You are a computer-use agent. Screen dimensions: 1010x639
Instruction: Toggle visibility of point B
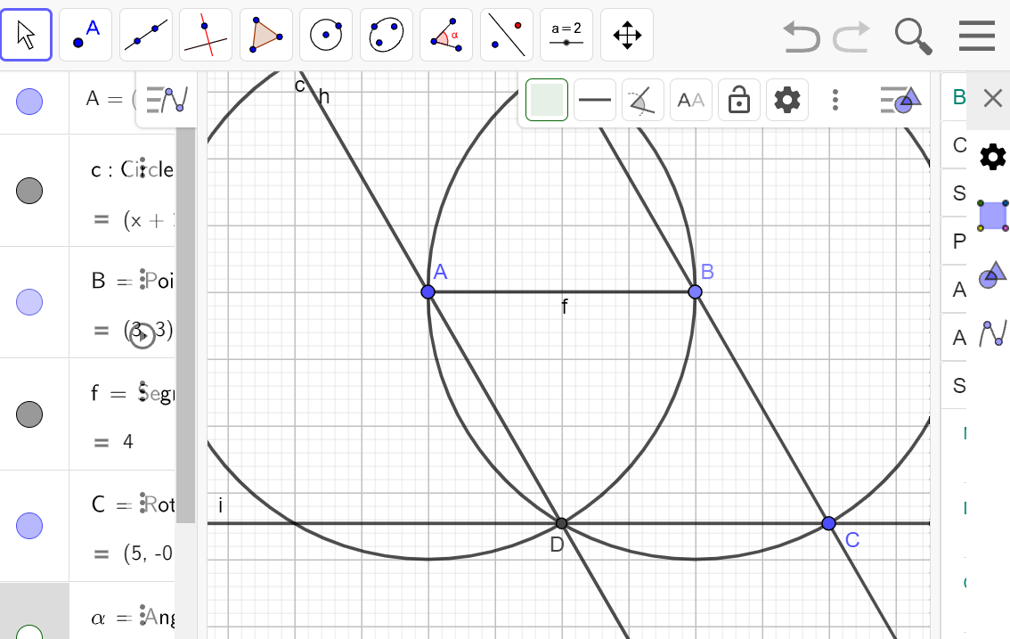pos(29,302)
